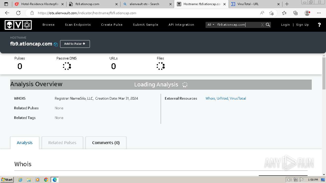The image size is (326, 183).
Task: Open a new tab with plus
Action: coord(287,4)
